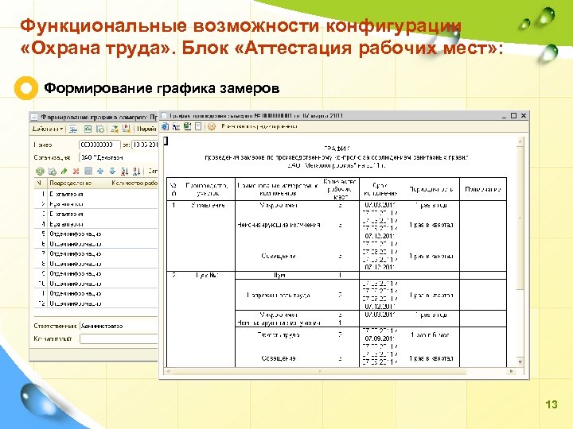
Task: Click the Ответственный field with Администратор
Action: coord(119,327)
